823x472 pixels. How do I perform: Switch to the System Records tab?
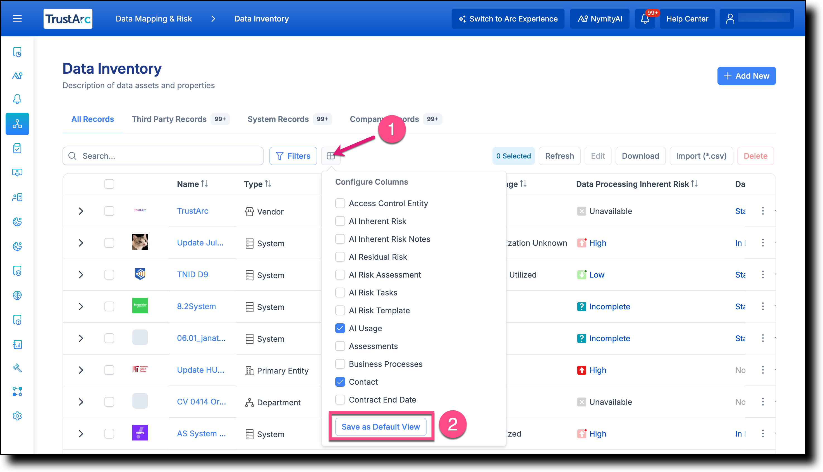(x=290, y=119)
